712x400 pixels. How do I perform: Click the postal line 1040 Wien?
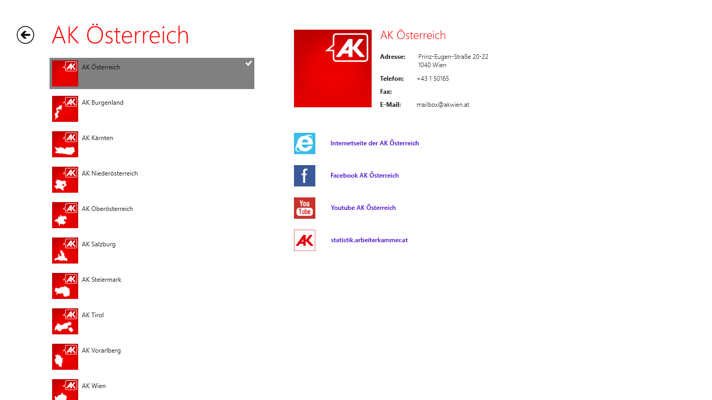432,66
